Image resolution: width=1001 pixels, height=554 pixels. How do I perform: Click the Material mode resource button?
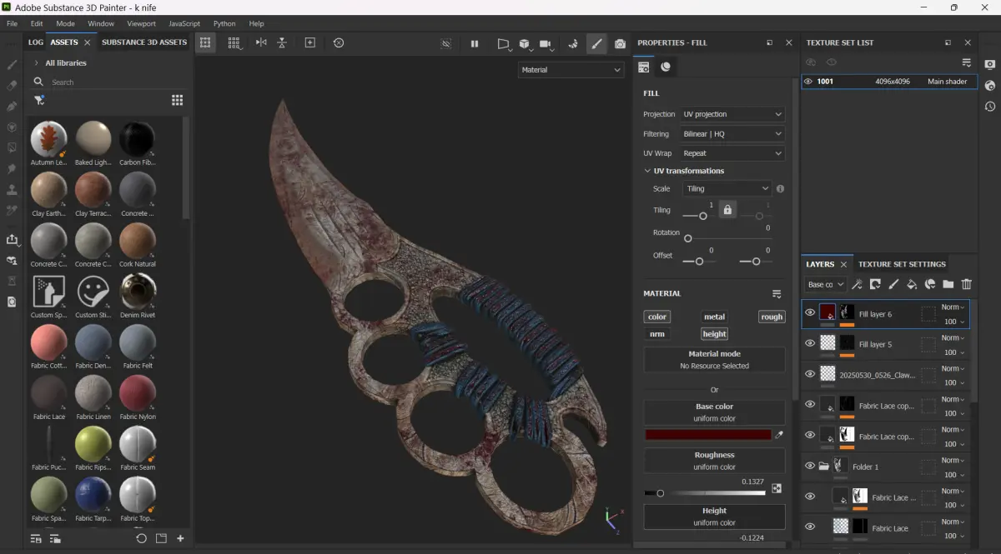tap(714, 360)
